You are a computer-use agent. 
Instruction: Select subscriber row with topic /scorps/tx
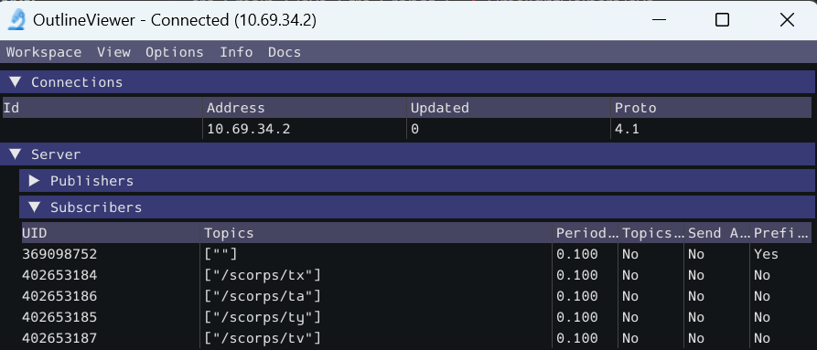[416, 274]
